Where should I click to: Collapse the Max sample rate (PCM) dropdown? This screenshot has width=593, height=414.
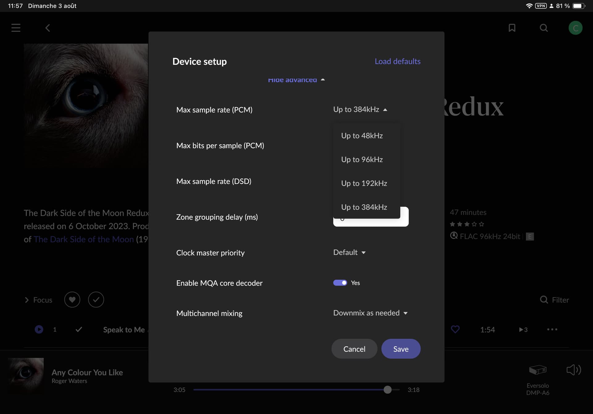360,110
